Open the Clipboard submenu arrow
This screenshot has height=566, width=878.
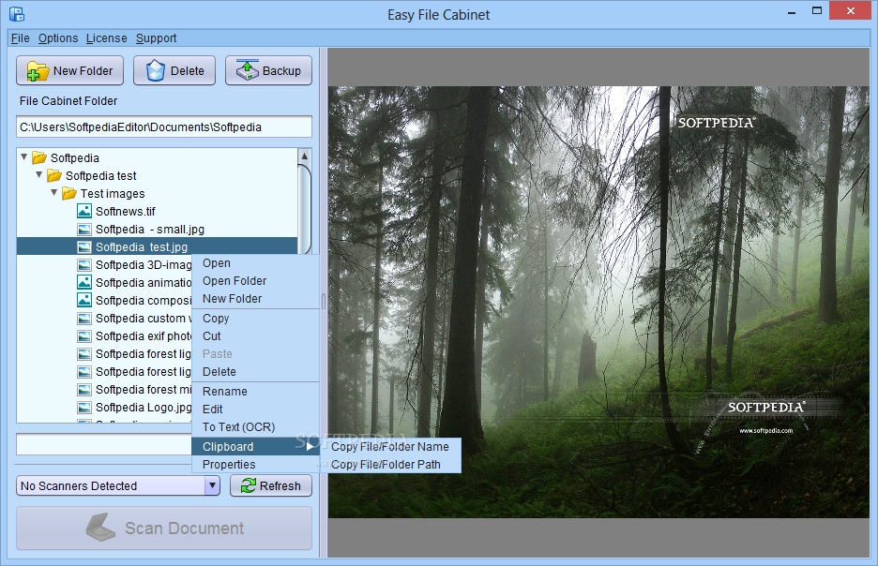(310, 446)
